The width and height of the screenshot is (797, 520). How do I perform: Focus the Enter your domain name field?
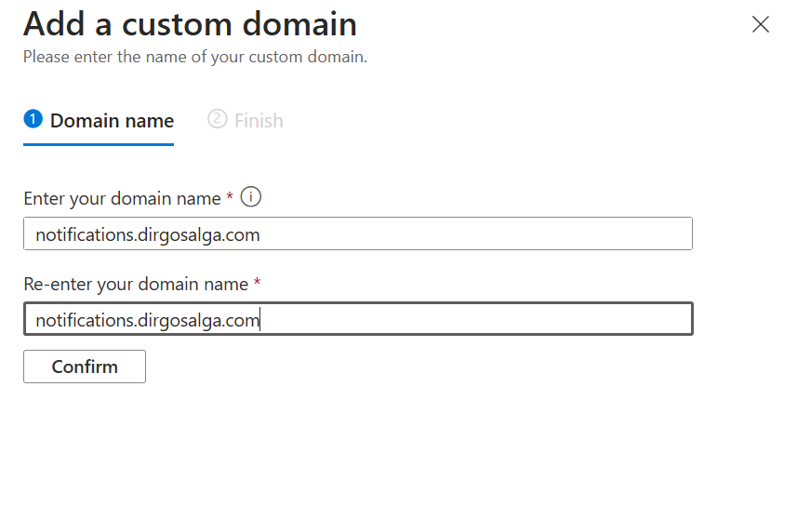coord(357,234)
